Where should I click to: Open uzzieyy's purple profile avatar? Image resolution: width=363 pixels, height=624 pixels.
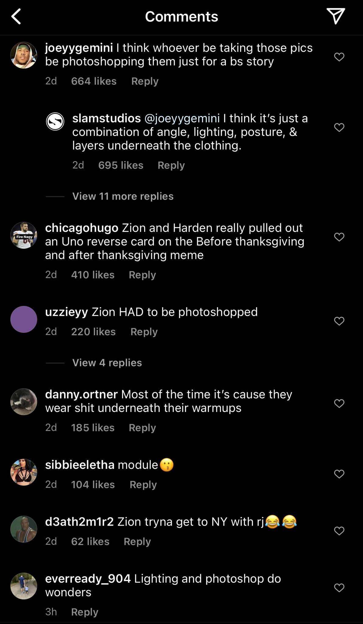pyautogui.click(x=24, y=319)
